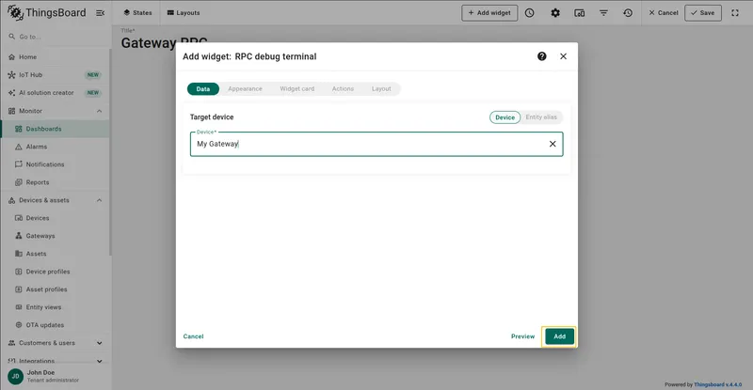Click the Devices icon in sidebar

[19, 218]
